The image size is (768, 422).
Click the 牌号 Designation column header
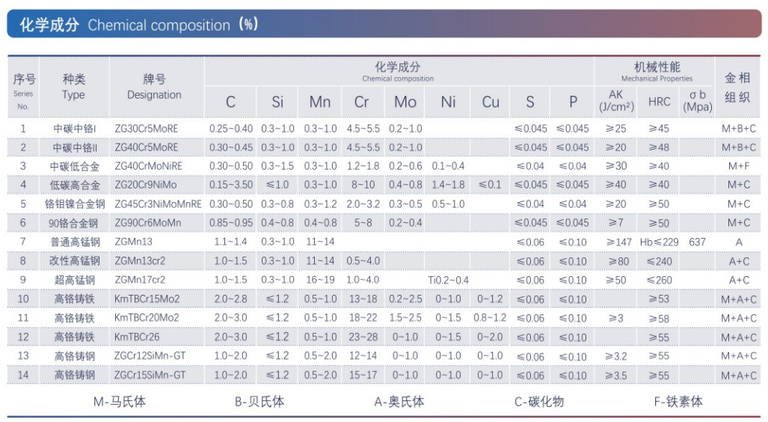pyautogui.click(x=154, y=87)
